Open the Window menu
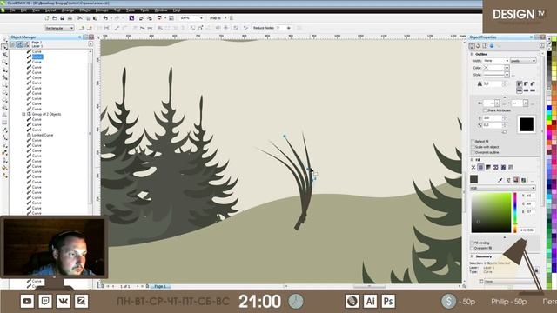Viewport: 557px width, 313px height. [161, 10]
